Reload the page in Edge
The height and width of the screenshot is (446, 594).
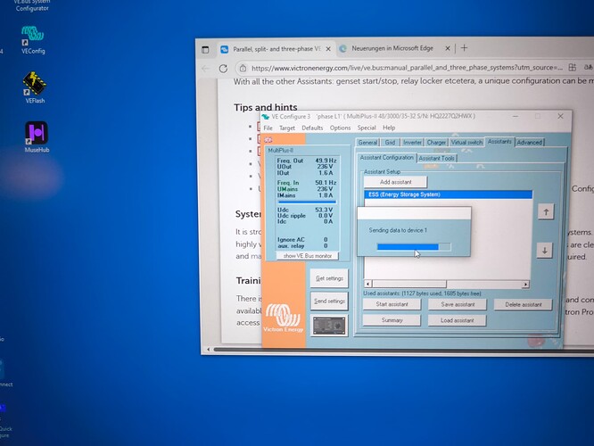click(223, 69)
